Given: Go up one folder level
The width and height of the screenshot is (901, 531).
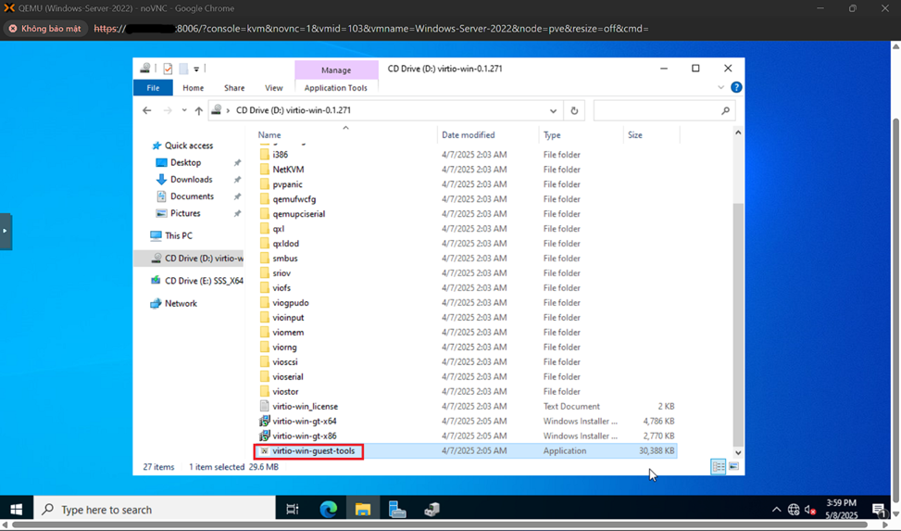Looking at the screenshot, I should coord(198,110).
